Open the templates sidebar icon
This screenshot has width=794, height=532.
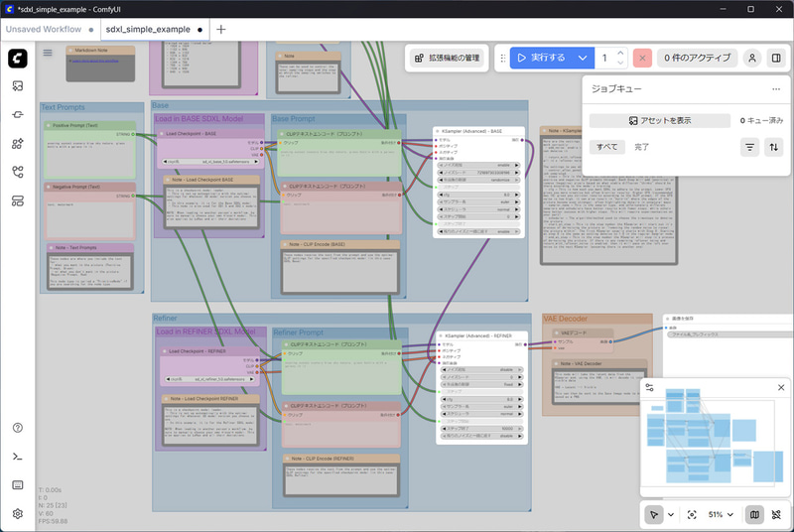[18, 200]
